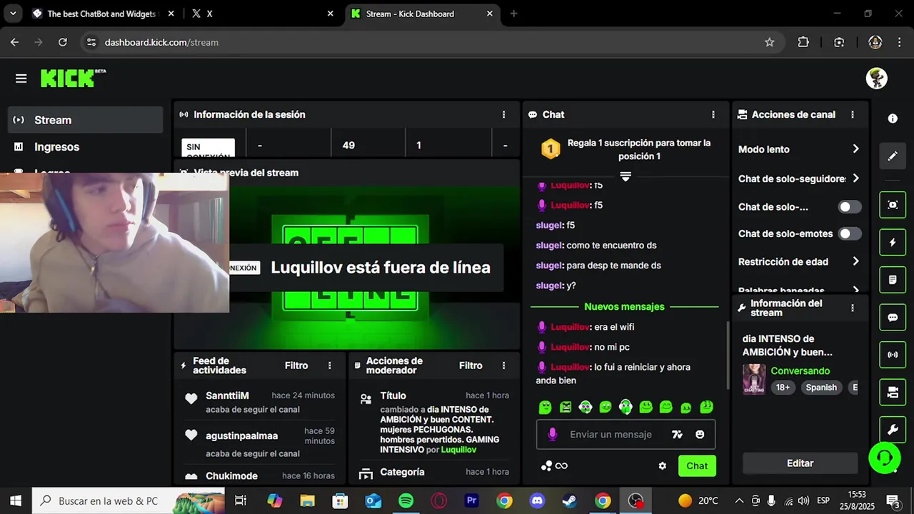The width and height of the screenshot is (914, 514).
Task: Open Premiere Pro from the taskbar
Action: 471,501
